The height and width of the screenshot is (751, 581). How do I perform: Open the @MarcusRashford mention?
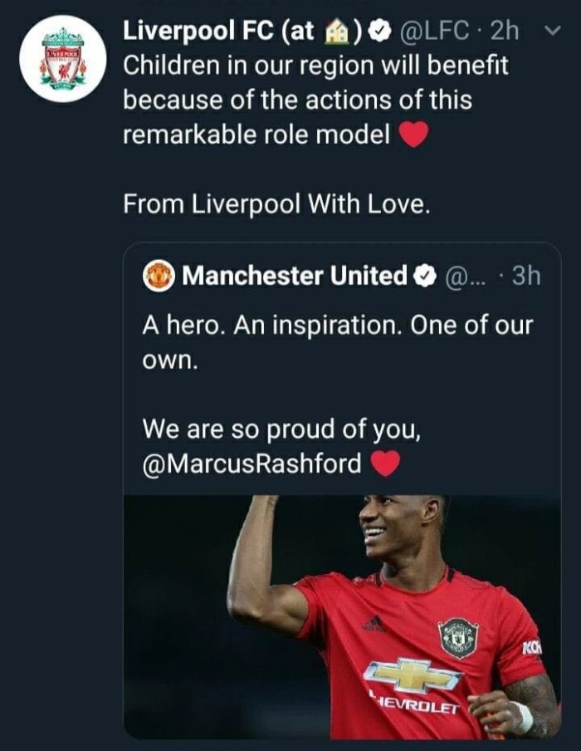(252, 464)
